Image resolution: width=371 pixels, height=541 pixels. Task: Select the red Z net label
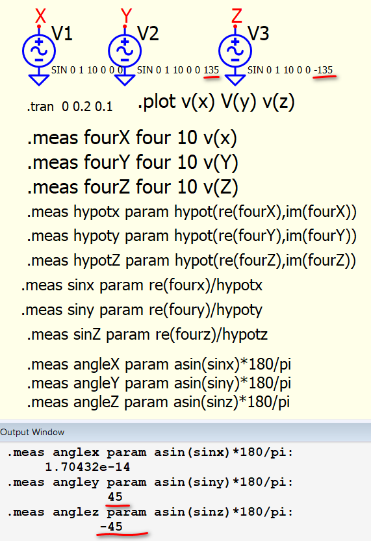tap(237, 16)
